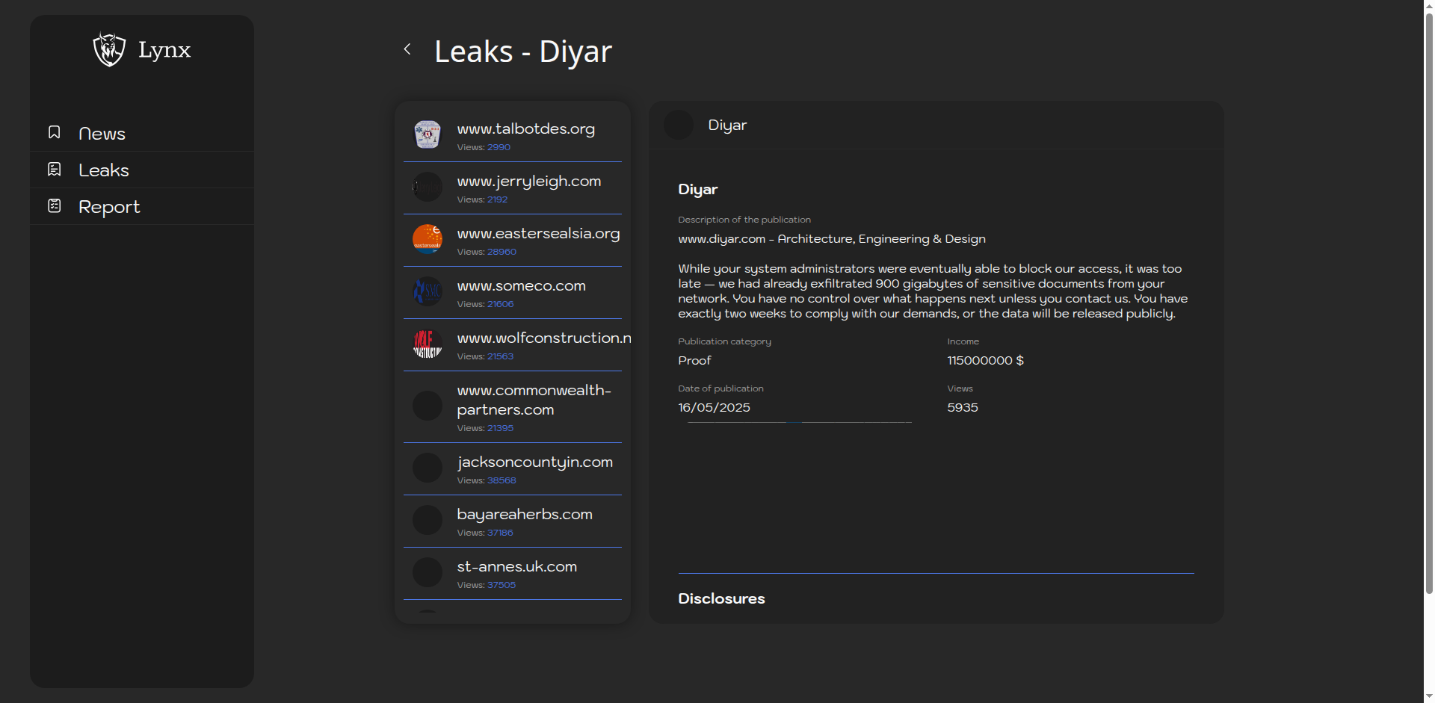
Task: Click the publication date "16/05/2025"
Action: pyautogui.click(x=714, y=408)
